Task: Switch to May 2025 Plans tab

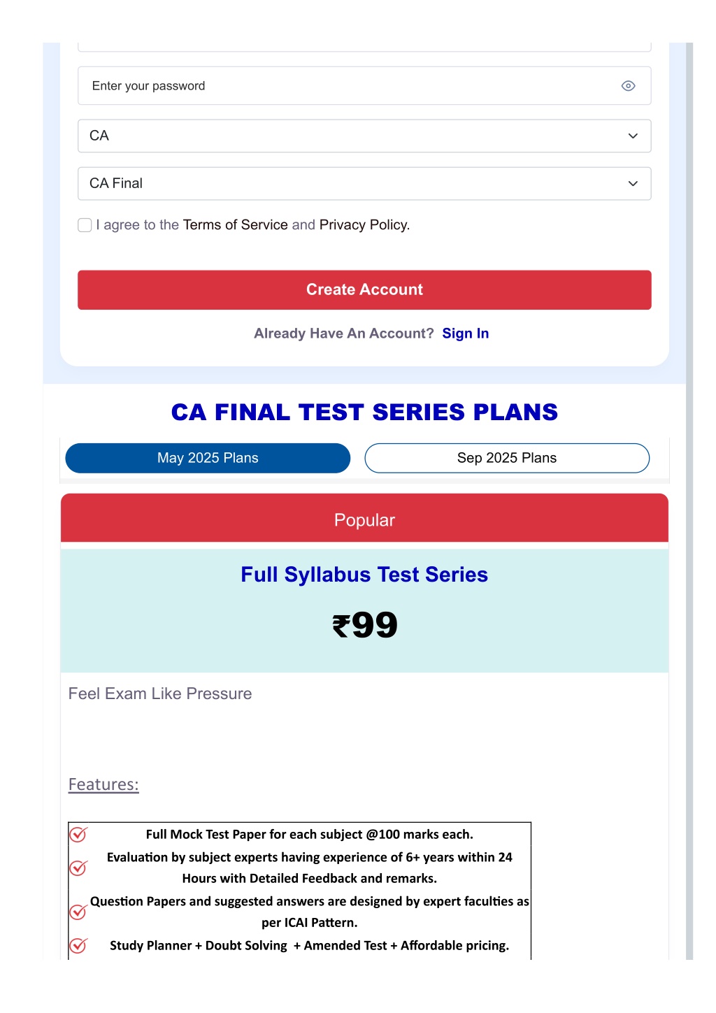Action: pos(208,458)
